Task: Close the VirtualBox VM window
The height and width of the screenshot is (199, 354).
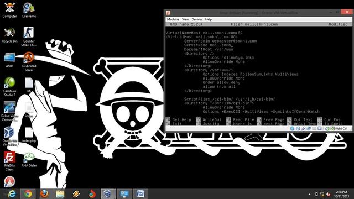Action: pos(347,12)
